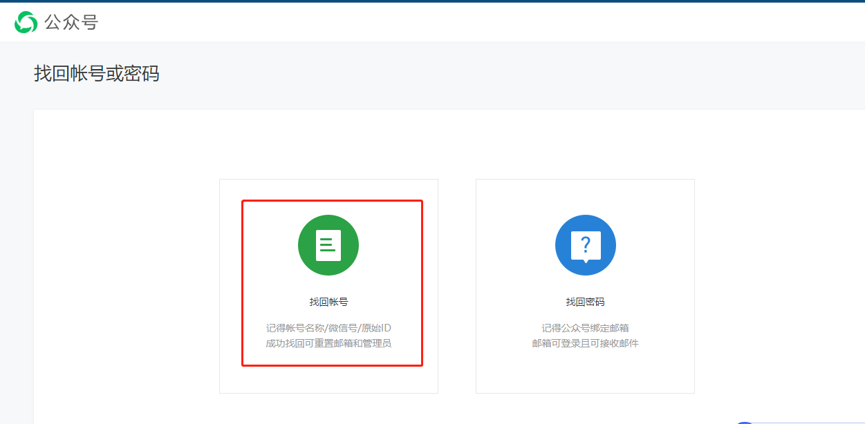Click text 邮箱可登录且可接收邮件
Image resolution: width=865 pixels, height=424 pixels.
585,343
